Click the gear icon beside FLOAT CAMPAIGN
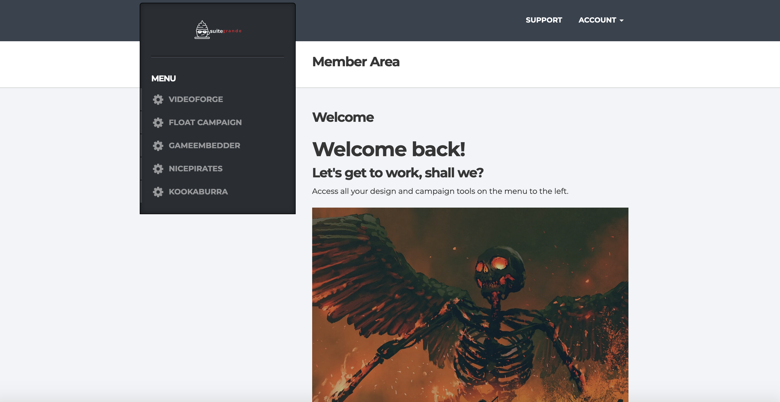780x402 pixels. click(158, 122)
